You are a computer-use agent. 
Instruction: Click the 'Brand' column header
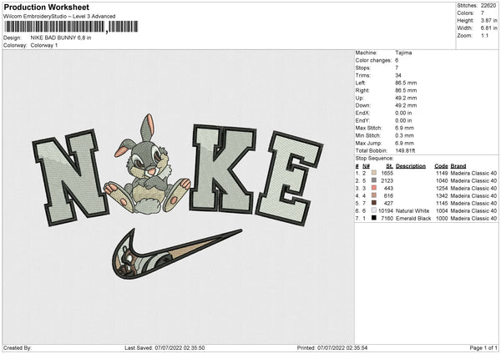(x=458, y=166)
